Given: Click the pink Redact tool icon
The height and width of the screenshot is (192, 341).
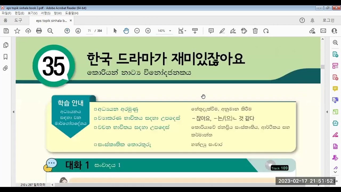Looking at the screenshot, I should tap(335, 135).
